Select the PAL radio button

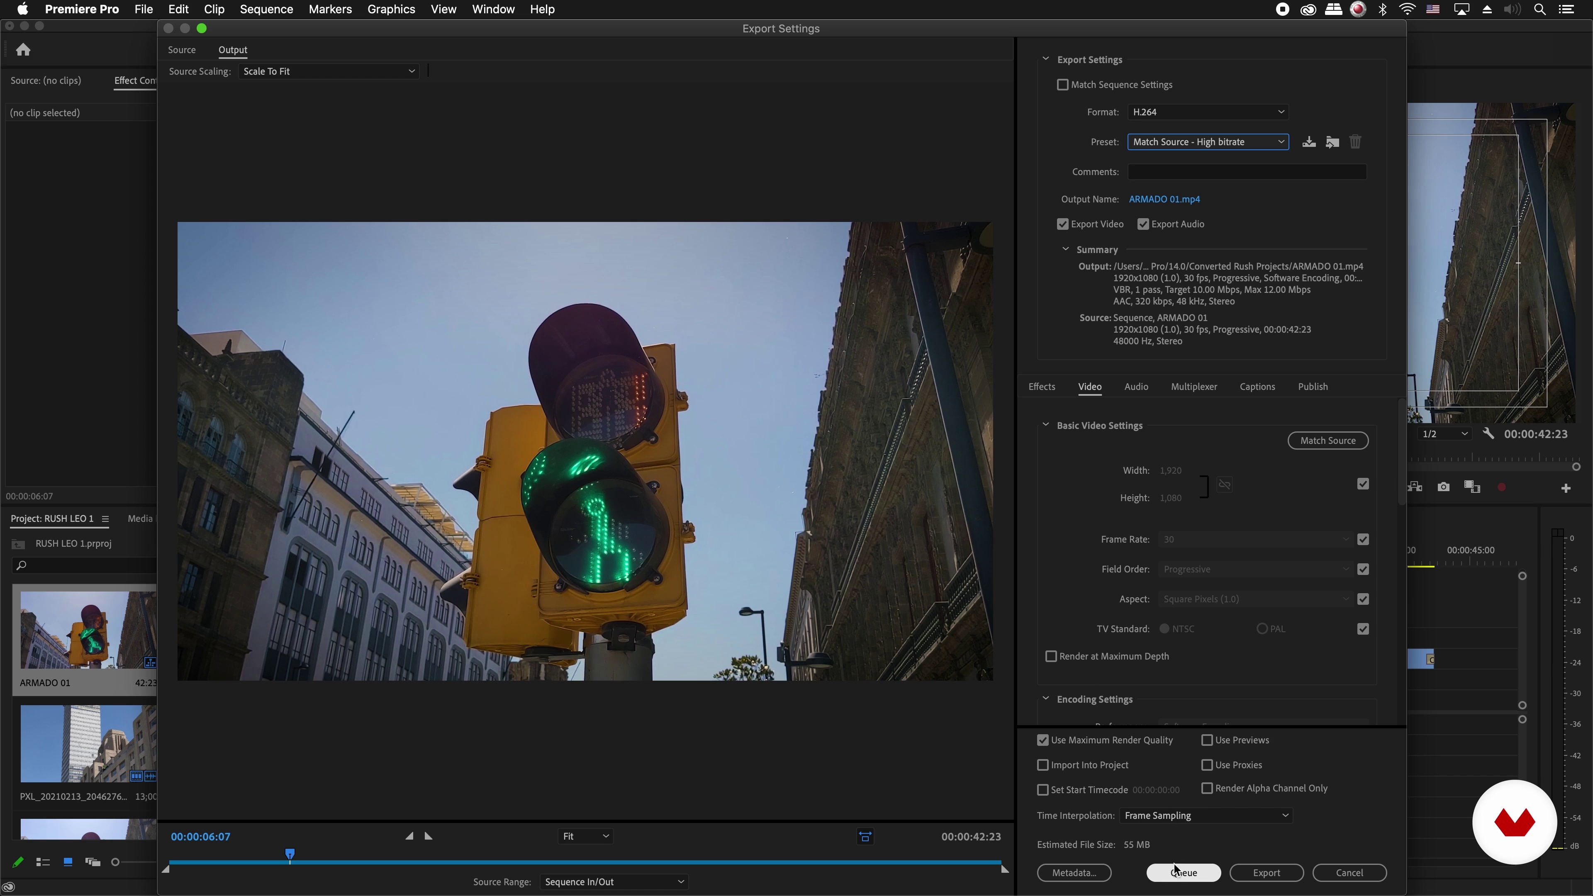click(x=1262, y=629)
